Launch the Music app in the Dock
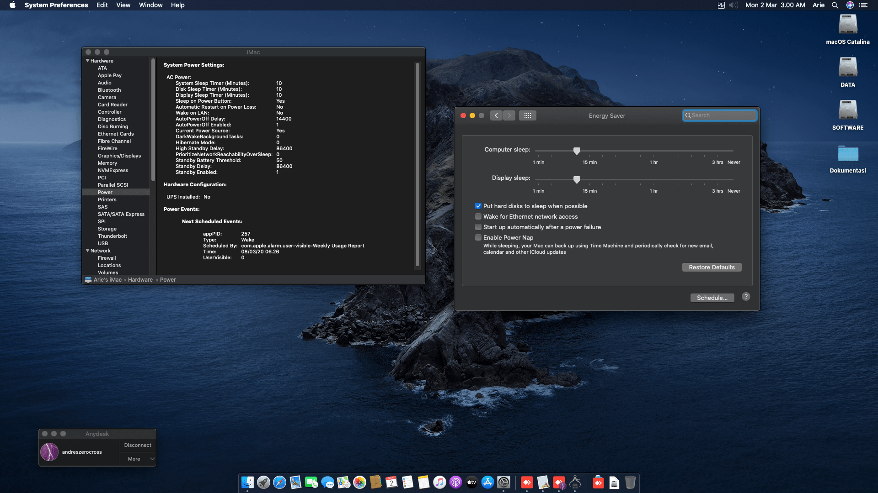 point(439,482)
